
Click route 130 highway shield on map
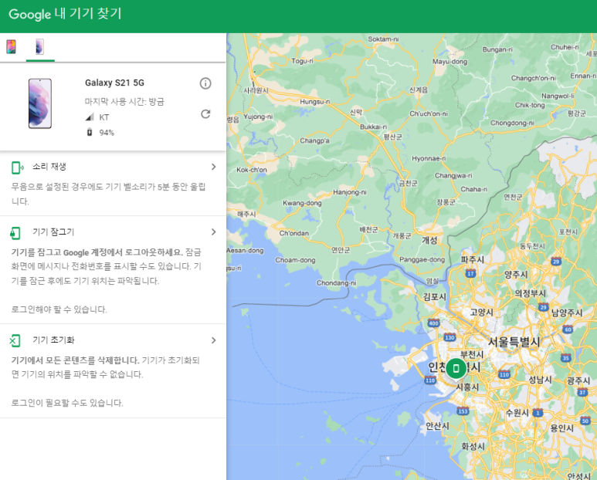pos(449,337)
